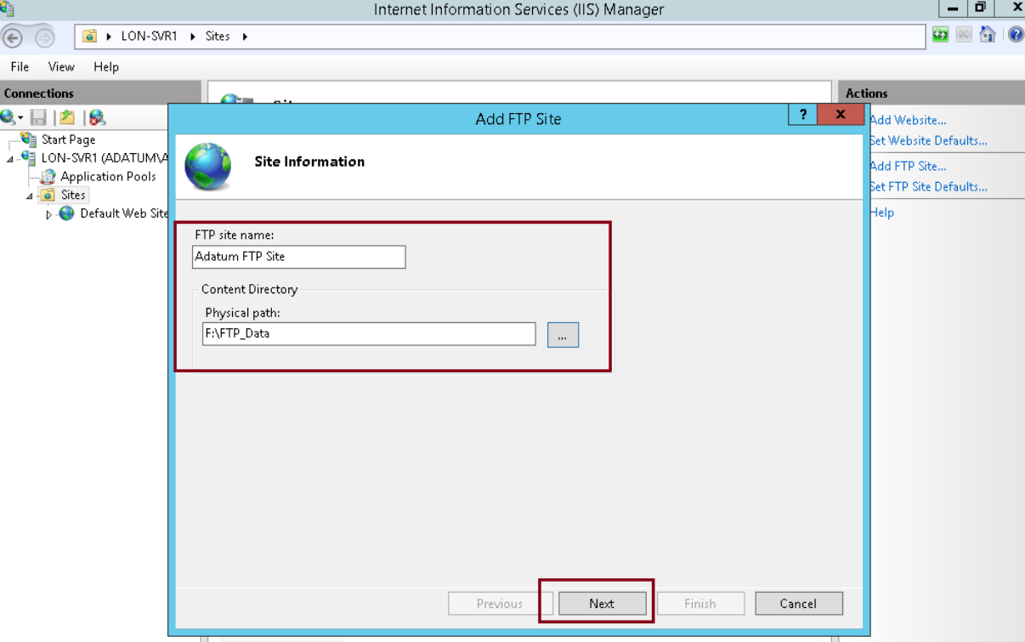The width and height of the screenshot is (1025, 642).
Task: Select the Sites tree item label
Action: (73, 195)
